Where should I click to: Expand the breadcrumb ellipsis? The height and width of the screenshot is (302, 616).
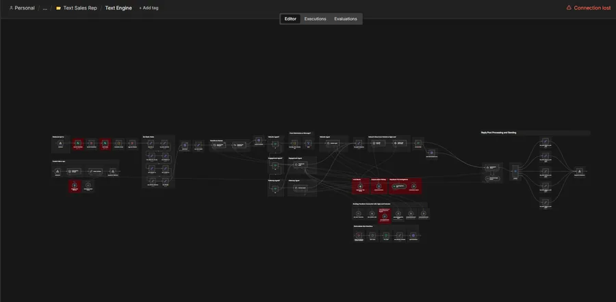44,8
